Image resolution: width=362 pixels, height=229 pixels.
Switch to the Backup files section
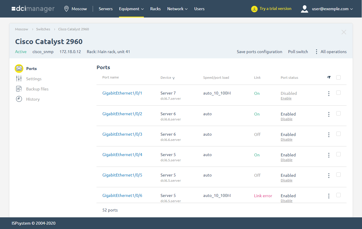click(37, 89)
